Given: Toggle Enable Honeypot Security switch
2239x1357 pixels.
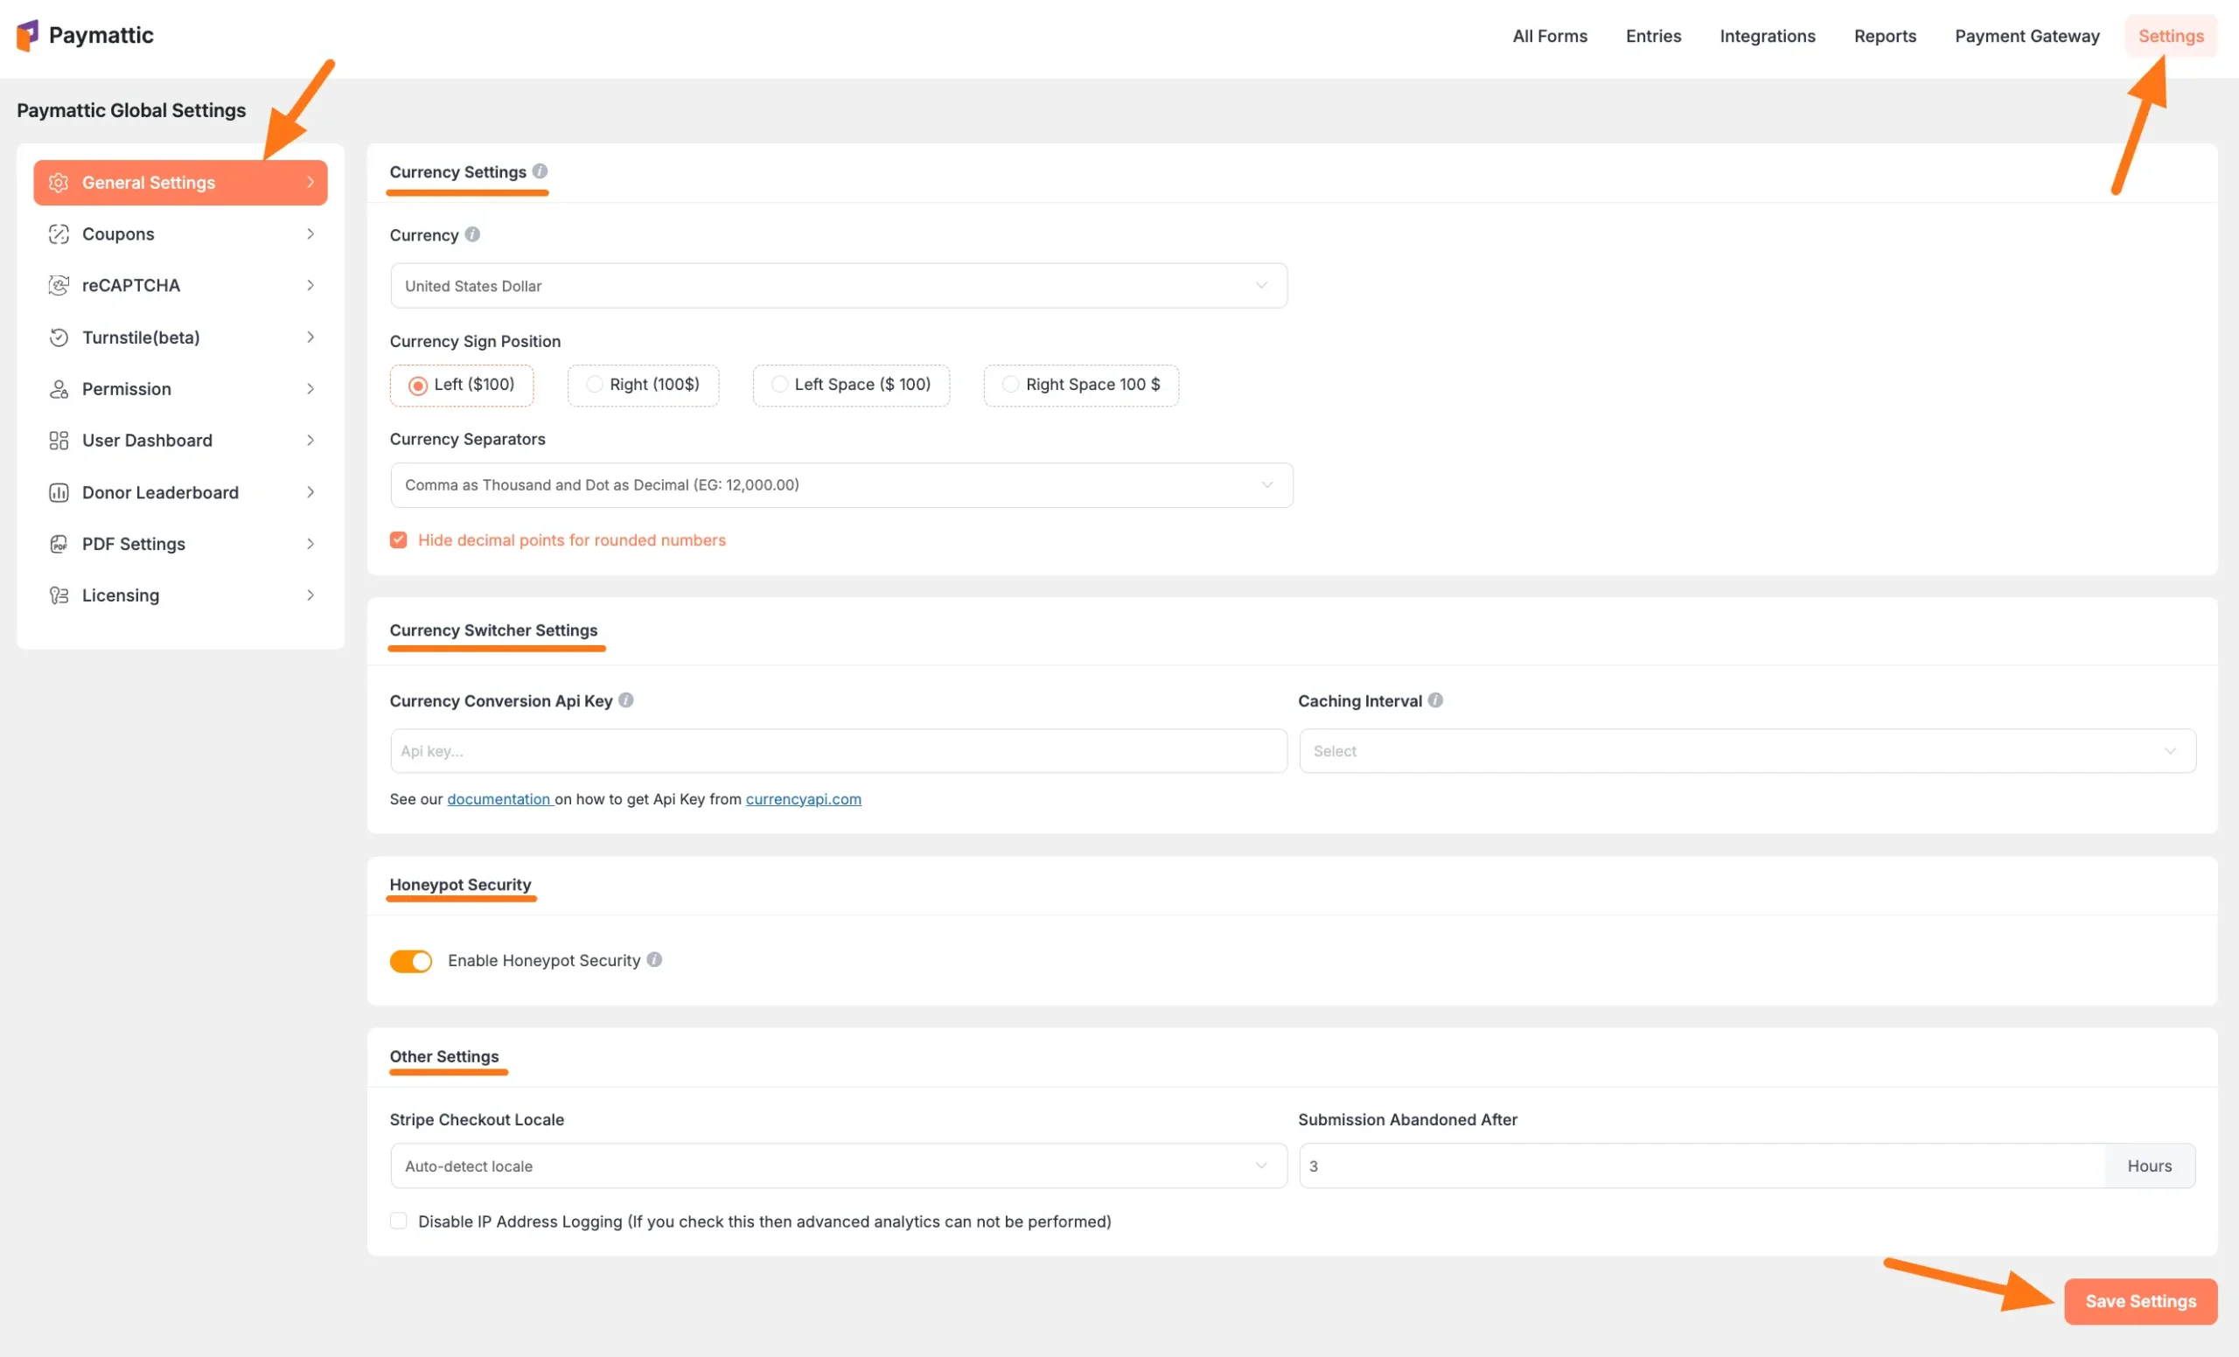Looking at the screenshot, I should 411,961.
